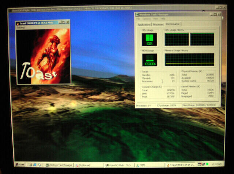The width and height of the screenshot is (234, 174).
Task: Click the left CPU Usage History graph
Action: tap(177, 39)
